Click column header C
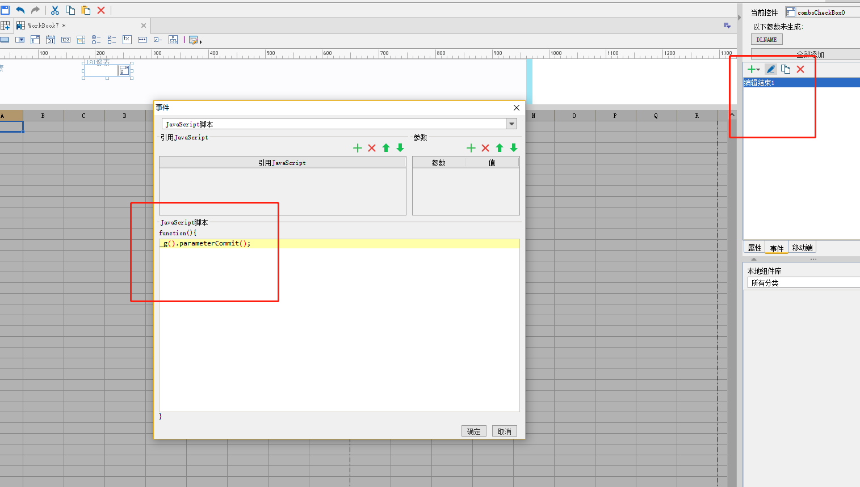The width and height of the screenshot is (860, 487). click(84, 116)
